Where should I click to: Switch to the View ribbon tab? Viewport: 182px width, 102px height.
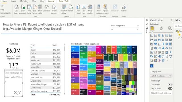[34, 1]
